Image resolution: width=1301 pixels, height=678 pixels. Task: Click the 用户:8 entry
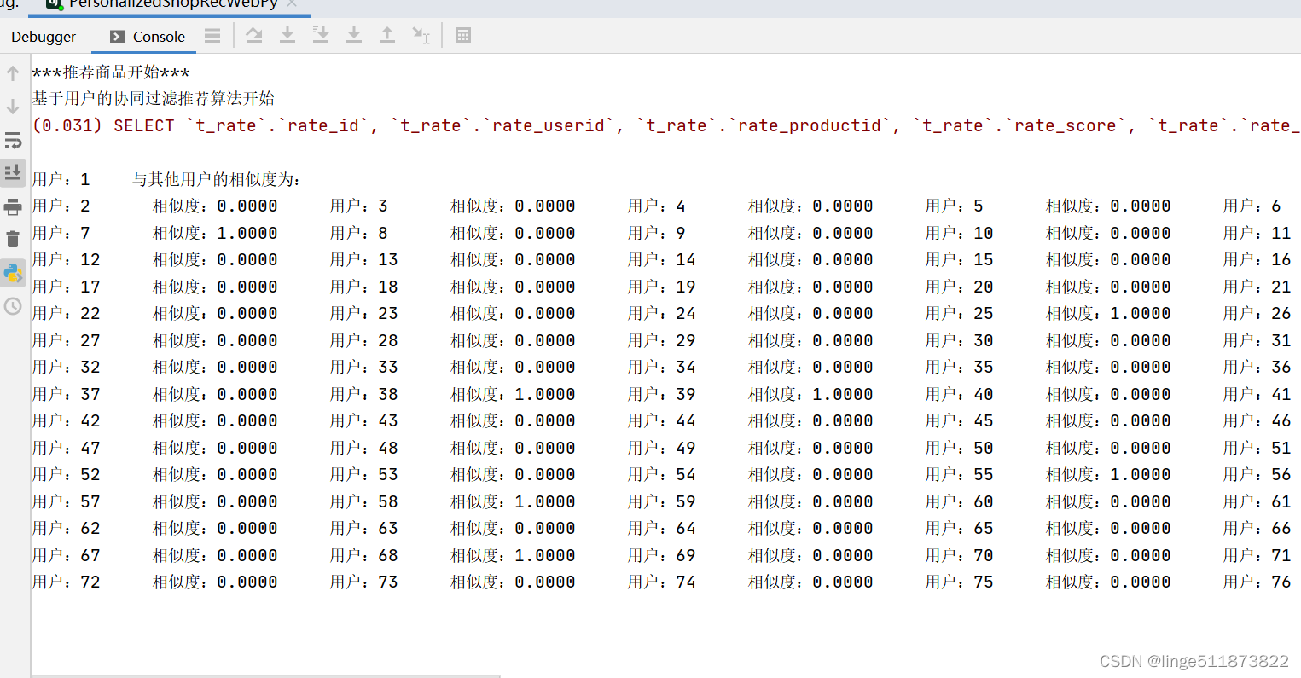coord(359,233)
